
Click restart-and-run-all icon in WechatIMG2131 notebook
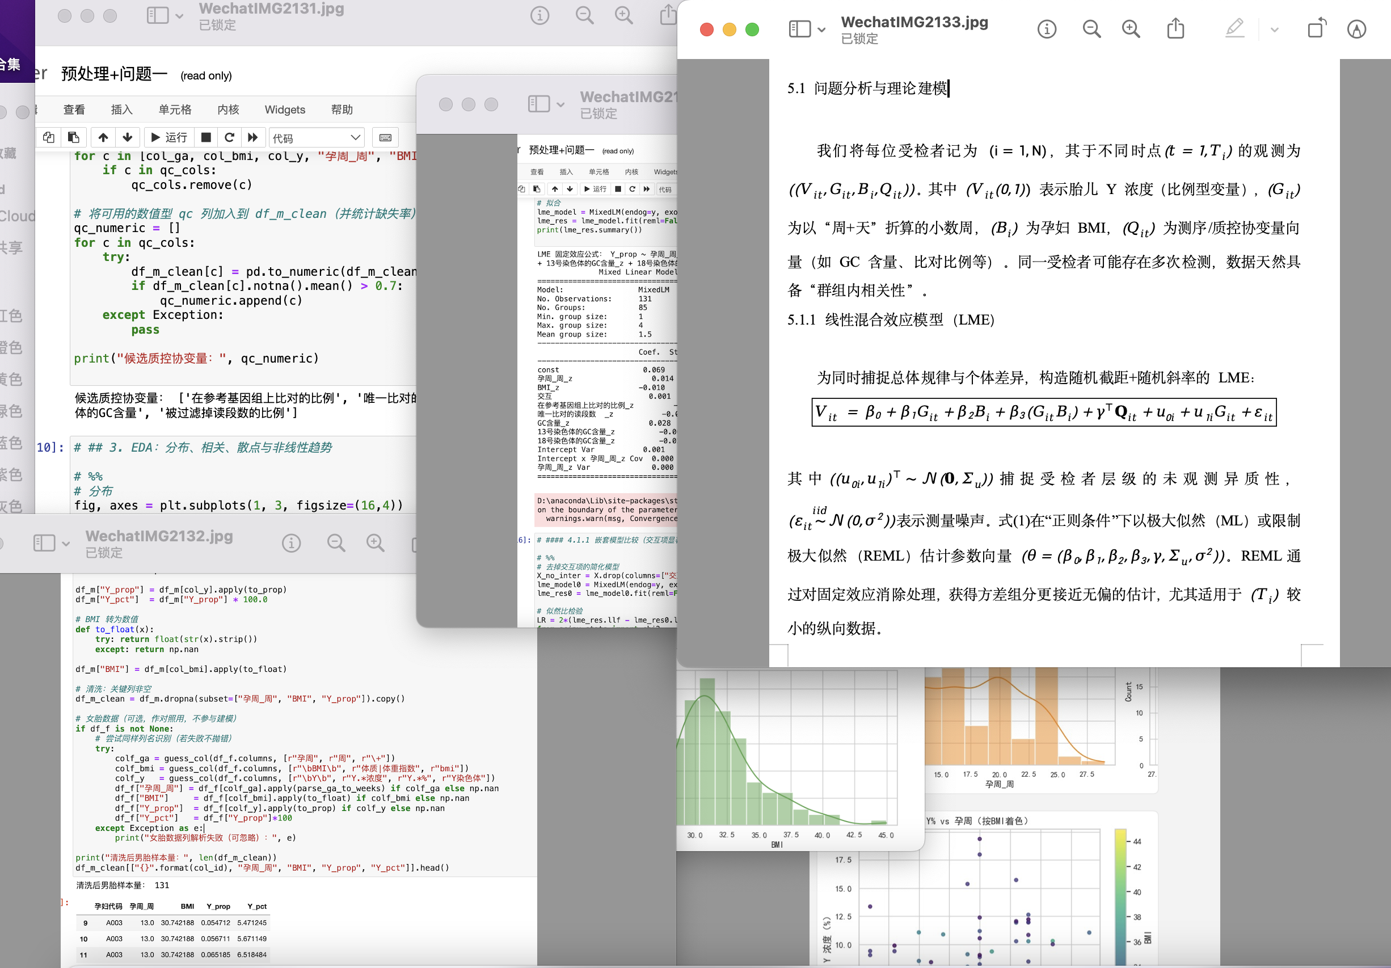(x=252, y=137)
